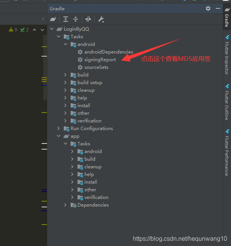Open the Flutter Inspector side tab

coord(227,55)
